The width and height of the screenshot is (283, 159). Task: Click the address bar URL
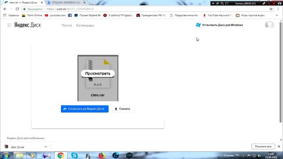point(70,9)
